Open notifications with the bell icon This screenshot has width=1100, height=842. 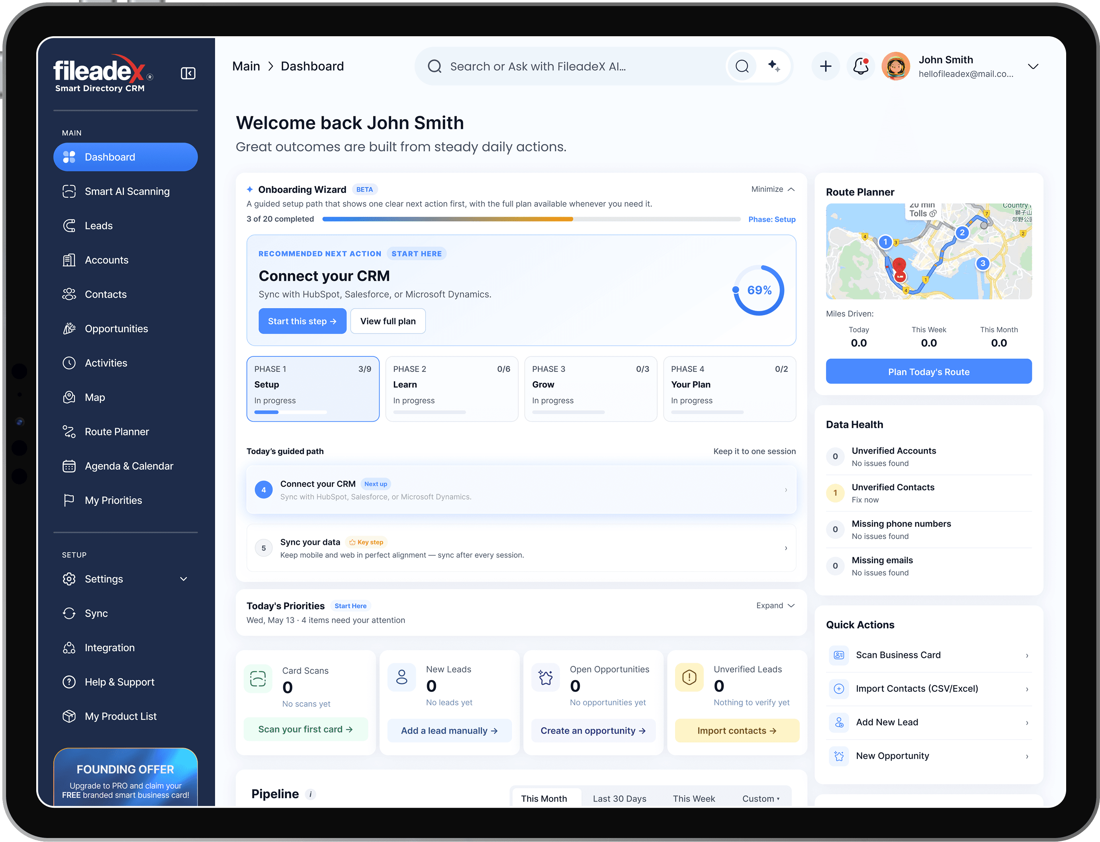click(x=861, y=66)
